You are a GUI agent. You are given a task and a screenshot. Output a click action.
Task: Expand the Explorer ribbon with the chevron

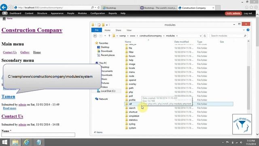(x=244, y=30)
